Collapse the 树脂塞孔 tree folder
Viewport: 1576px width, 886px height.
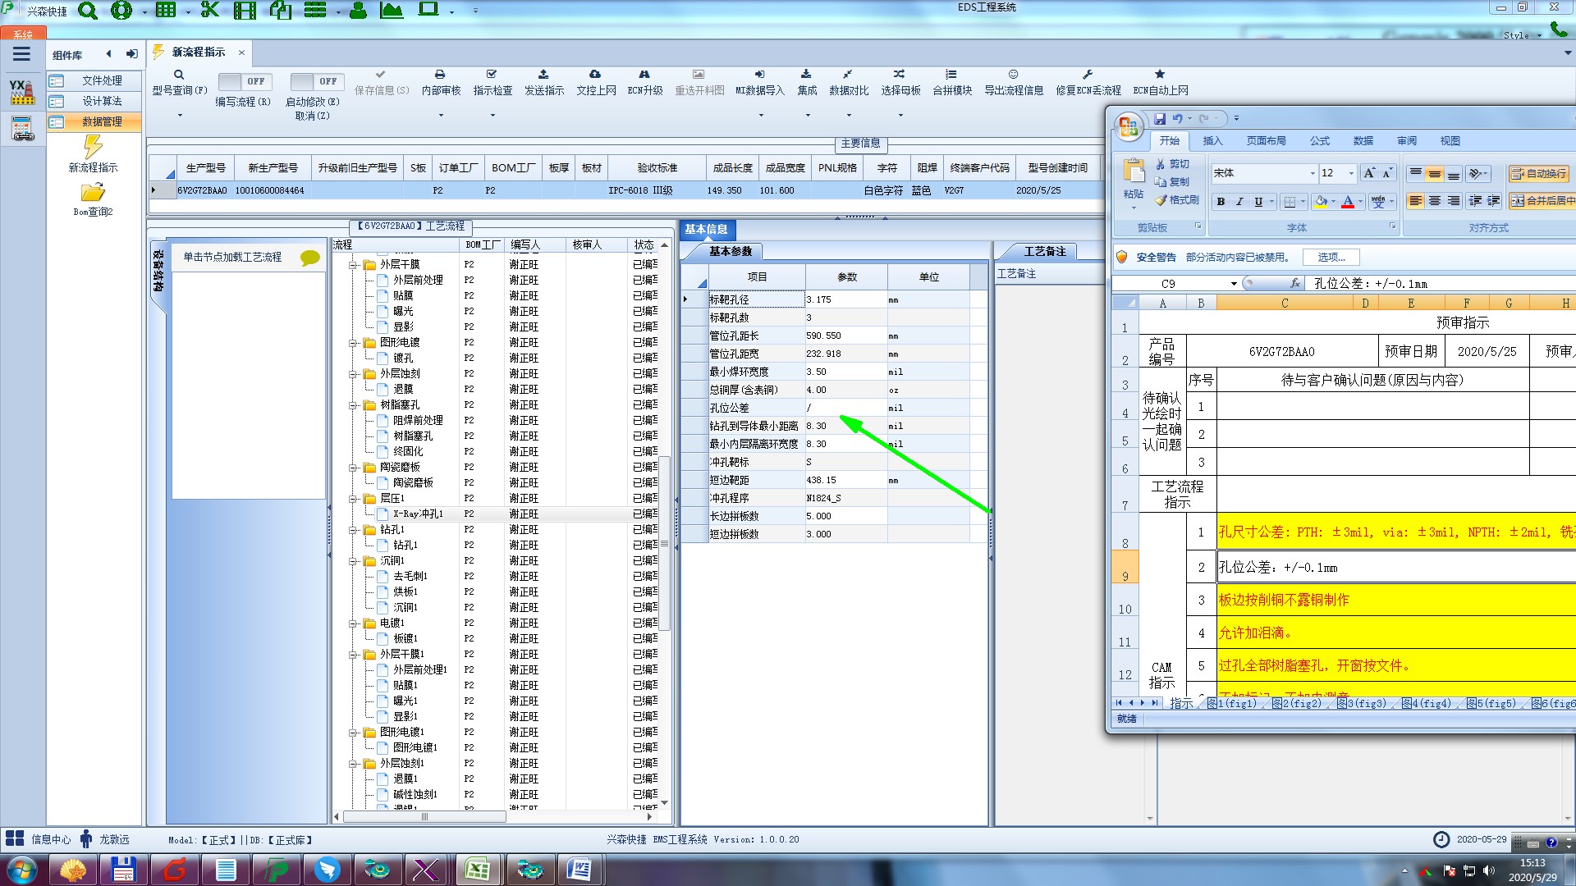(353, 405)
